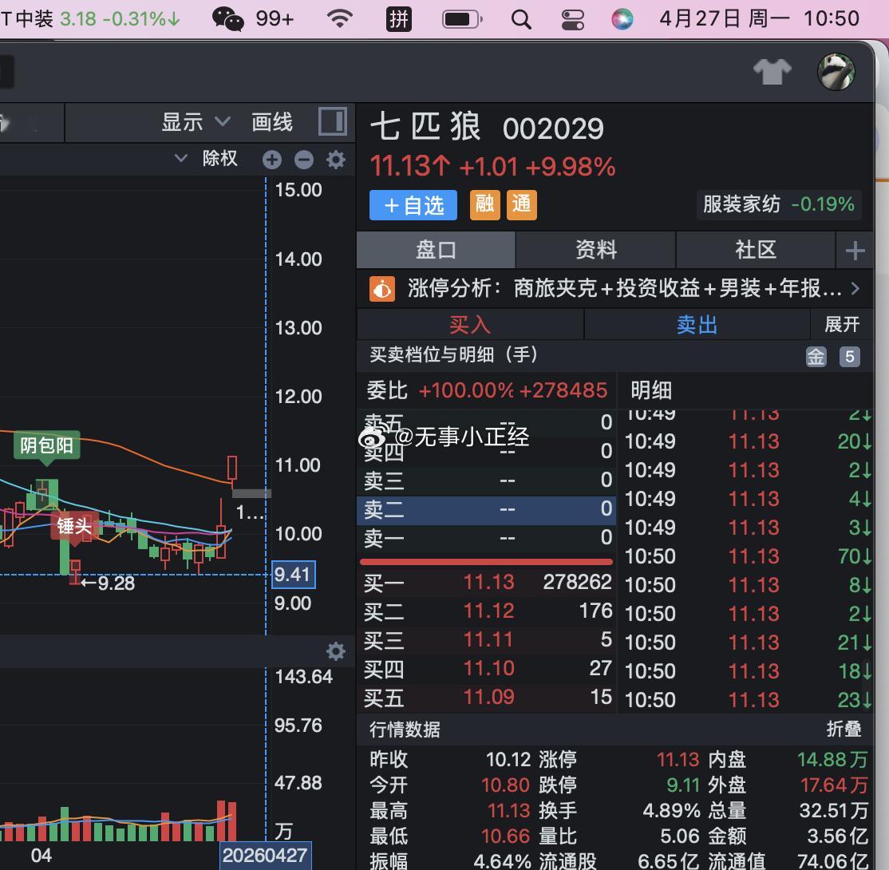Collapse market data with 折叠
This screenshot has width=889, height=870.
(x=844, y=729)
